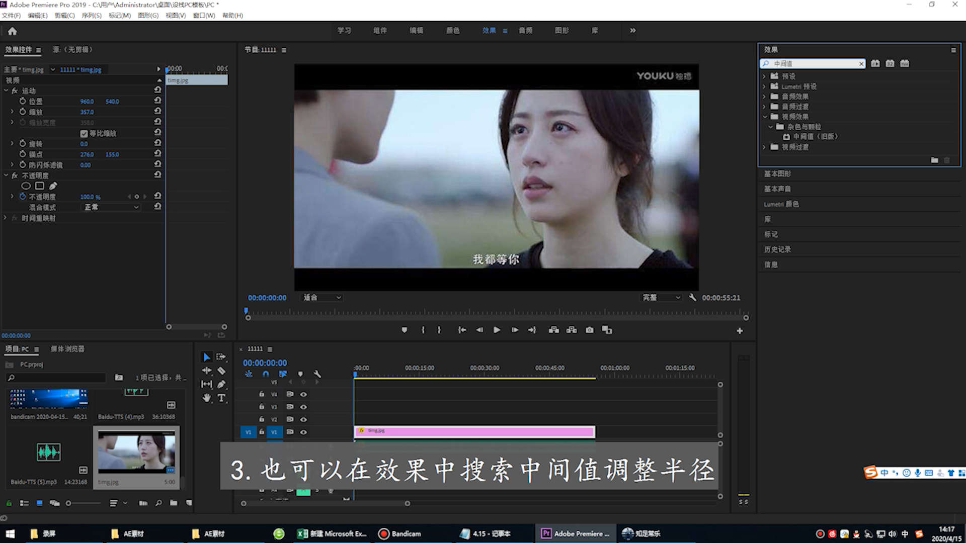
Task: Toggle linked selection in the timeline
Action: [283, 374]
